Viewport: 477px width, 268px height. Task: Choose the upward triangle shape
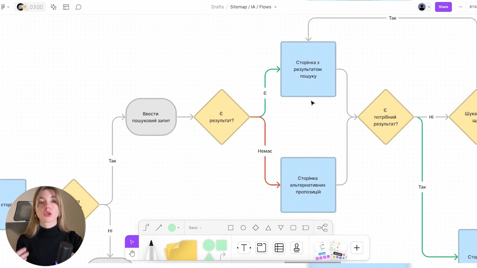[x=268, y=228]
